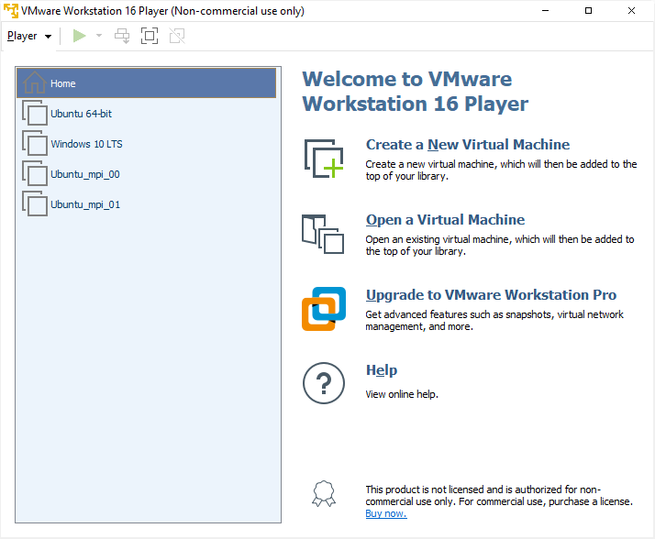Click the Unity mode toolbar icon

tap(177, 36)
